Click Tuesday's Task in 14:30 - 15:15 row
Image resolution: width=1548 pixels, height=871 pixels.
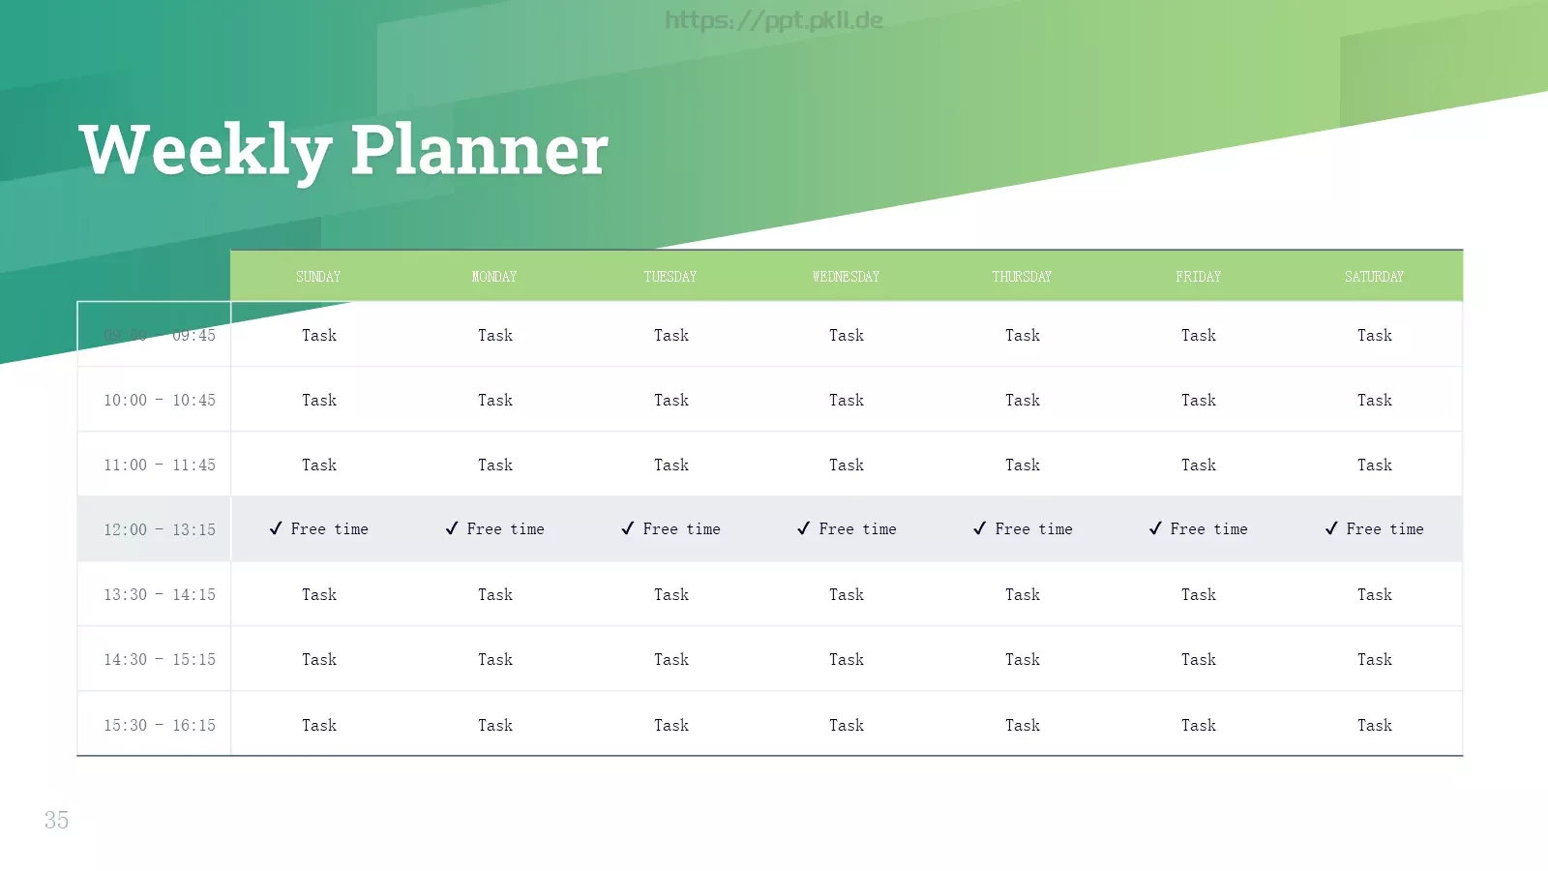(671, 659)
